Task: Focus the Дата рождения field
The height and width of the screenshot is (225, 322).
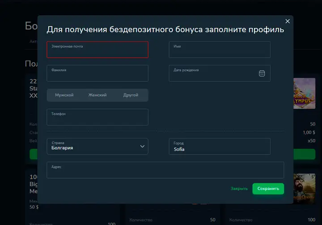Action: pyautogui.click(x=212, y=74)
